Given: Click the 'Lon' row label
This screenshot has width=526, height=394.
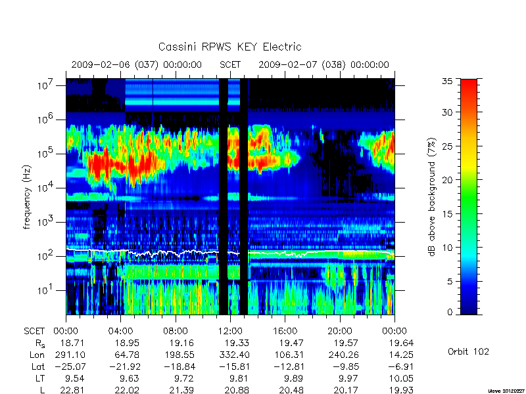Looking at the screenshot, I should [x=37, y=355].
